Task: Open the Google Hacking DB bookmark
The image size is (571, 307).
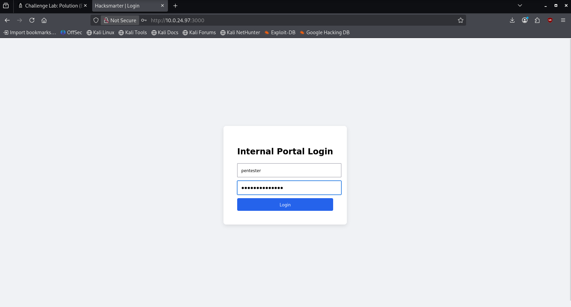Action: (x=325, y=33)
